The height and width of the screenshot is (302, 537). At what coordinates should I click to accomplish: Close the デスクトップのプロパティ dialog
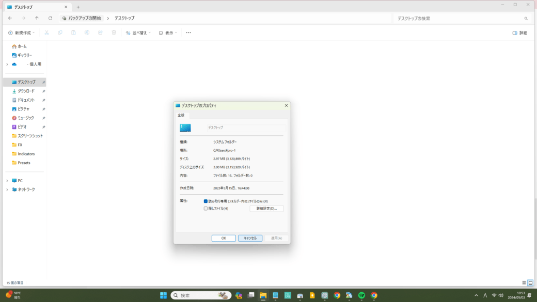[286, 105]
